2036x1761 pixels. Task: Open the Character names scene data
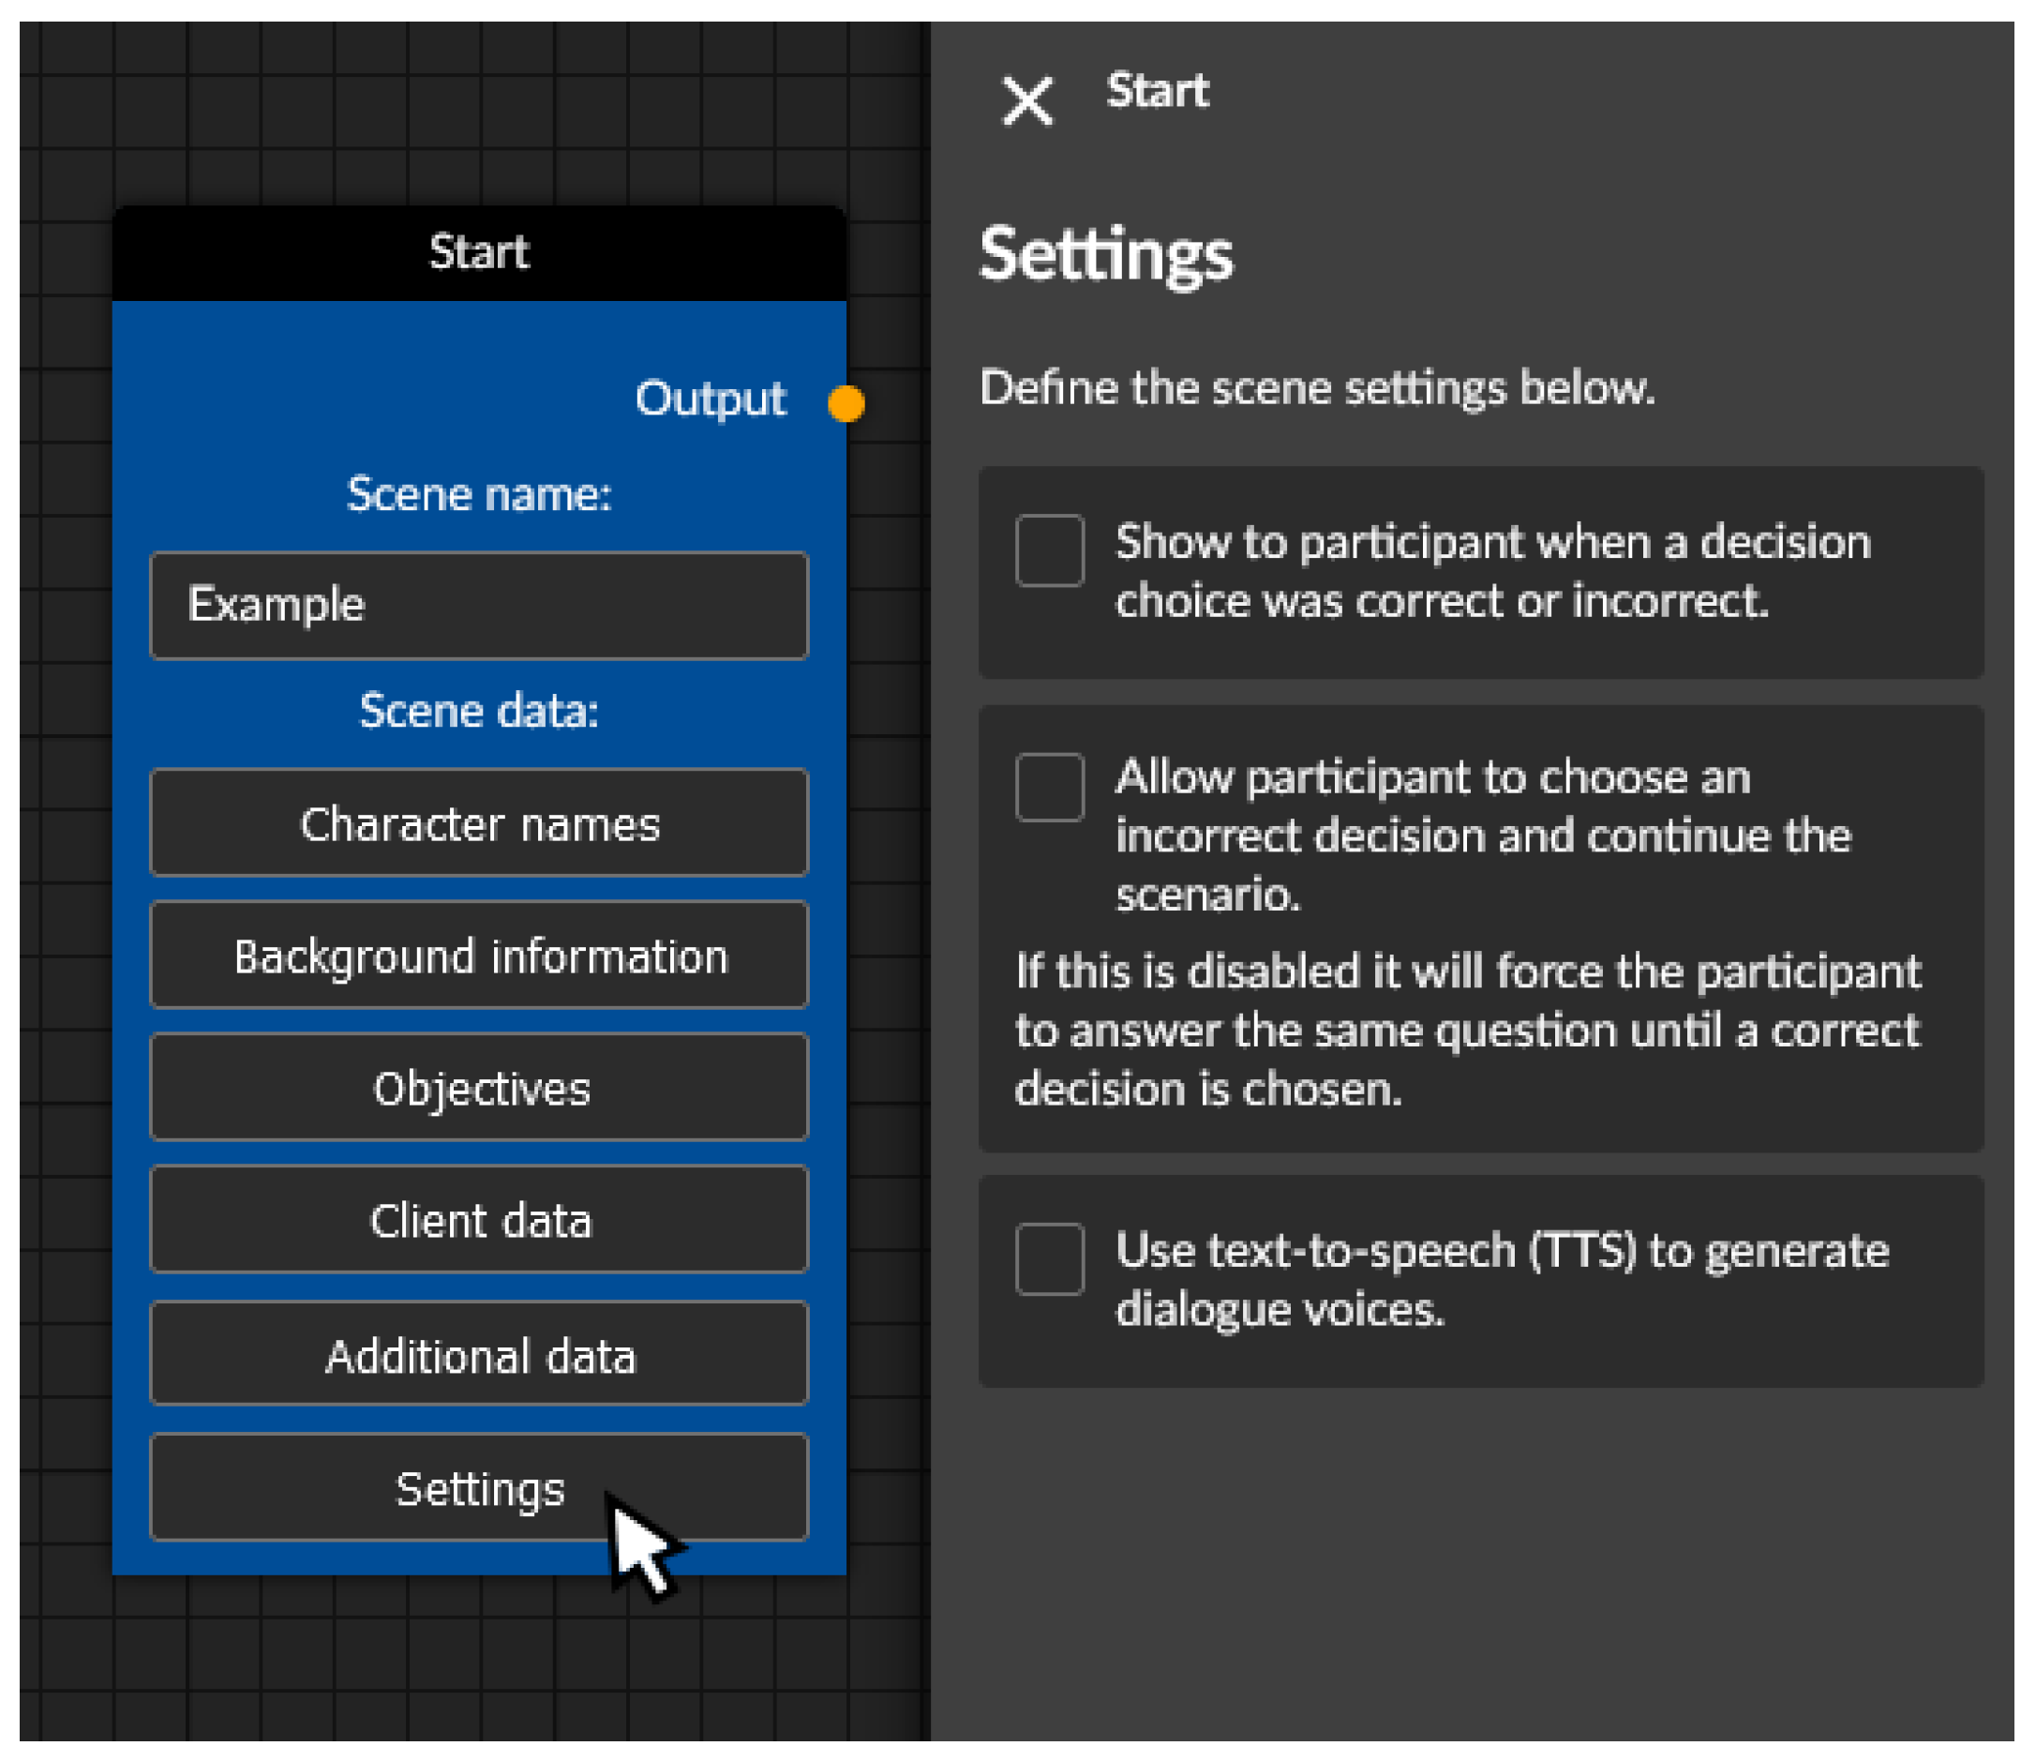coord(479,822)
